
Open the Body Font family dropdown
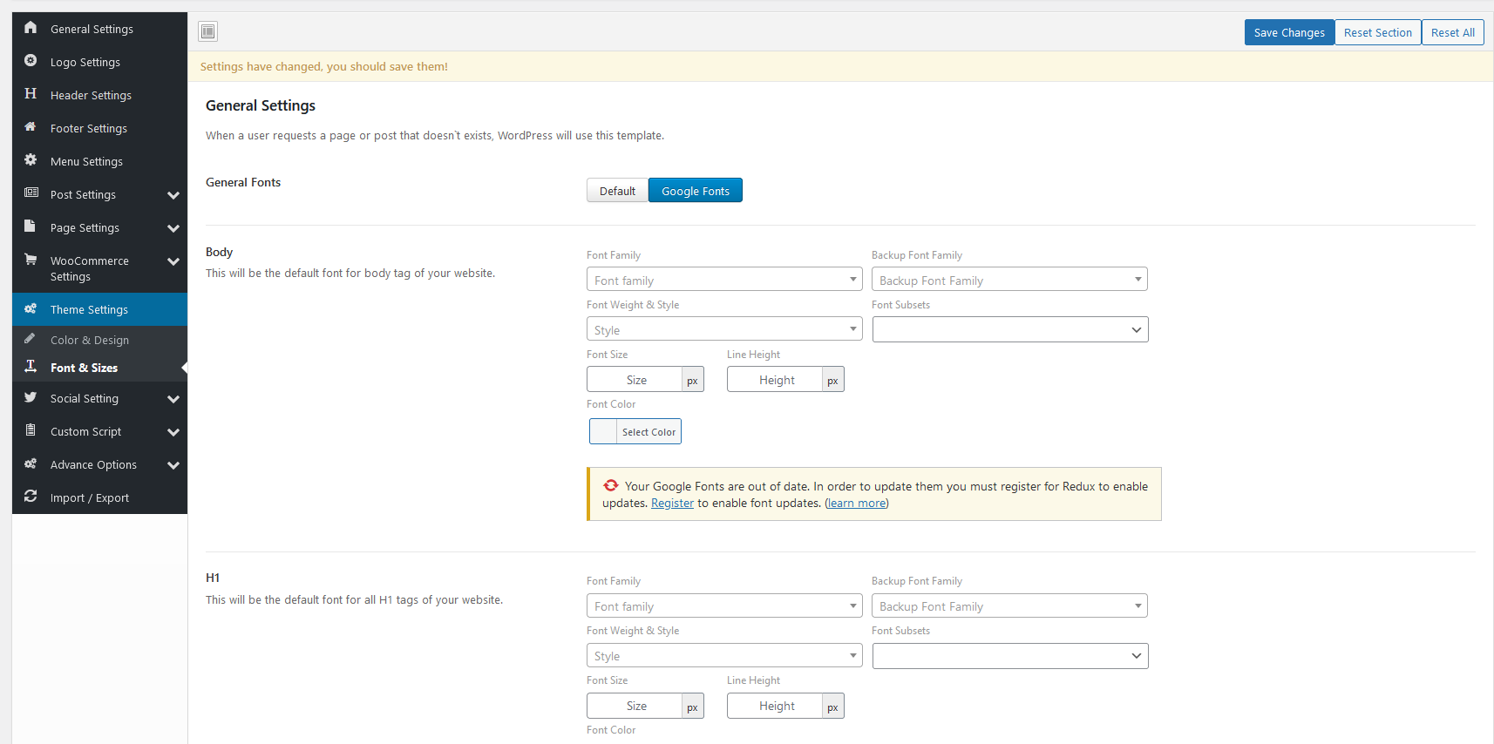(x=724, y=280)
